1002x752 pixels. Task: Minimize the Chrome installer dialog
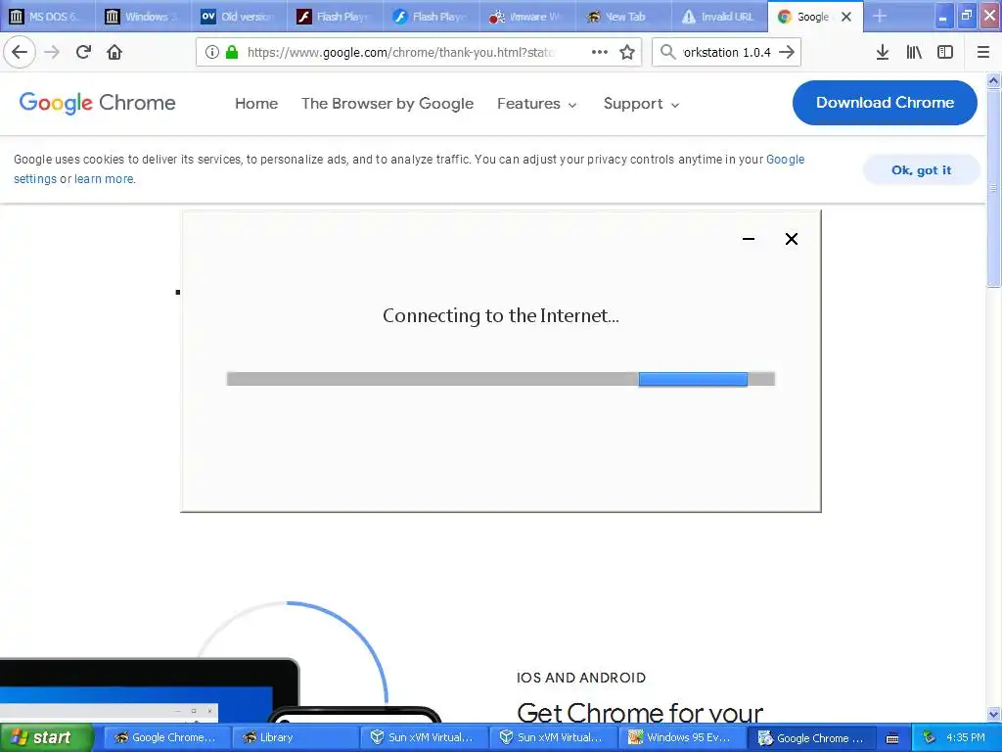pyautogui.click(x=749, y=239)
